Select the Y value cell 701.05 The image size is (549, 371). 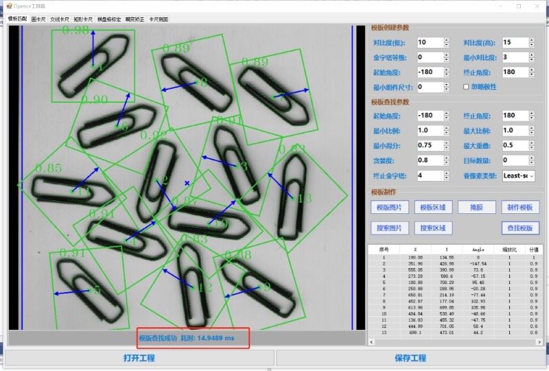pos(447,326)
